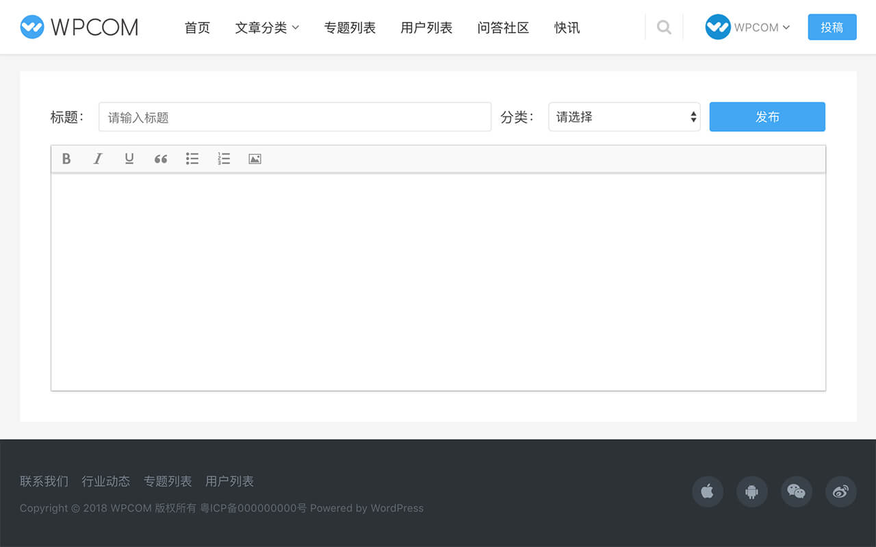Toggle underline formatting in editor toolbar
The width and height of the screenshot is (876, 547).
(x=129, y=159)
